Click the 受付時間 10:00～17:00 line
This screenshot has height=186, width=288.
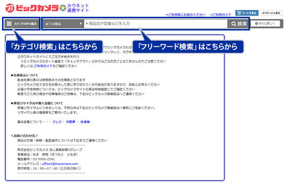[x=49, y=168]
